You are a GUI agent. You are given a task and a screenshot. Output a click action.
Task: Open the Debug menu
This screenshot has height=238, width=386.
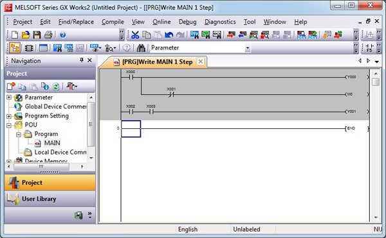click(x=188, y=22)
